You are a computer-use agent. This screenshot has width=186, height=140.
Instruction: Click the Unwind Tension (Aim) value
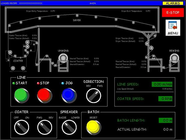point(96,58)
